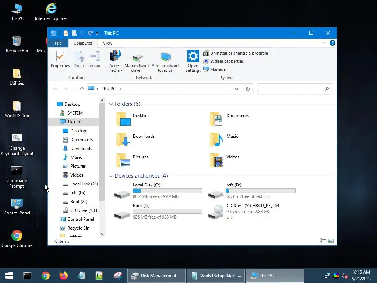The height and width of the screenshot is (283, 377).
Task: Select SYSTEM in the navigation pane
Action: point(71,113)
